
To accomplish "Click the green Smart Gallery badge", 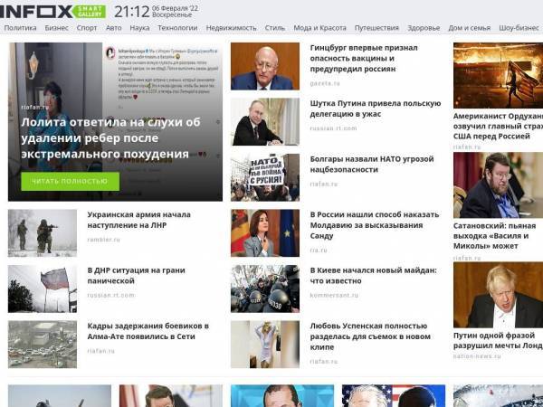I will point(90,12).
